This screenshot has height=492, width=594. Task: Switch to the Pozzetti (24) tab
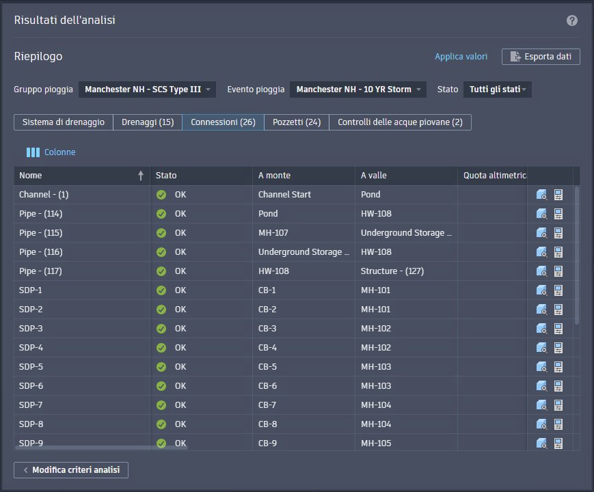(297, 122)
